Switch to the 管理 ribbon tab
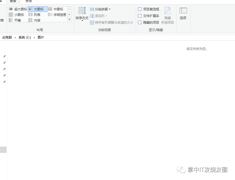This screenshot has height=180, width=235. [x=29, y=1]
